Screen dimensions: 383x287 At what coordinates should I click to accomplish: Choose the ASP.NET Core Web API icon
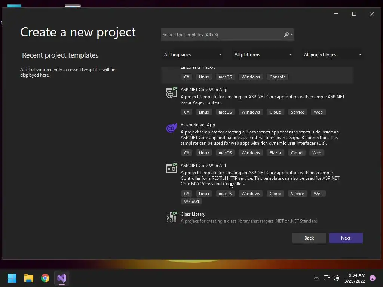[x=171, y=168]
